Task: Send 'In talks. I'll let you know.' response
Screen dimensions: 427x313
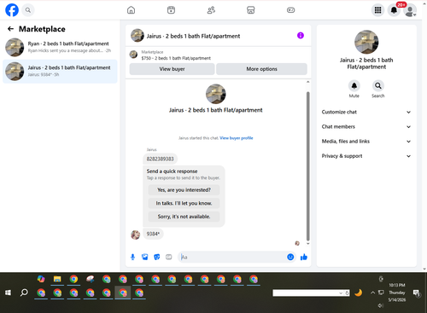Action: click(184, 203)
